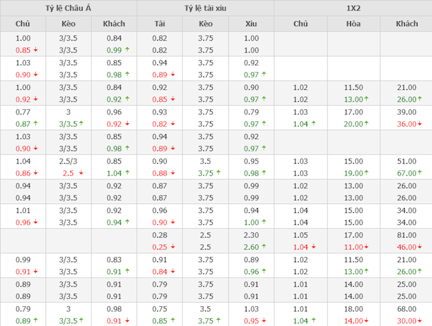
Task: Select the 18.00 Hòa odds value
Action: (x=353, y=309)
